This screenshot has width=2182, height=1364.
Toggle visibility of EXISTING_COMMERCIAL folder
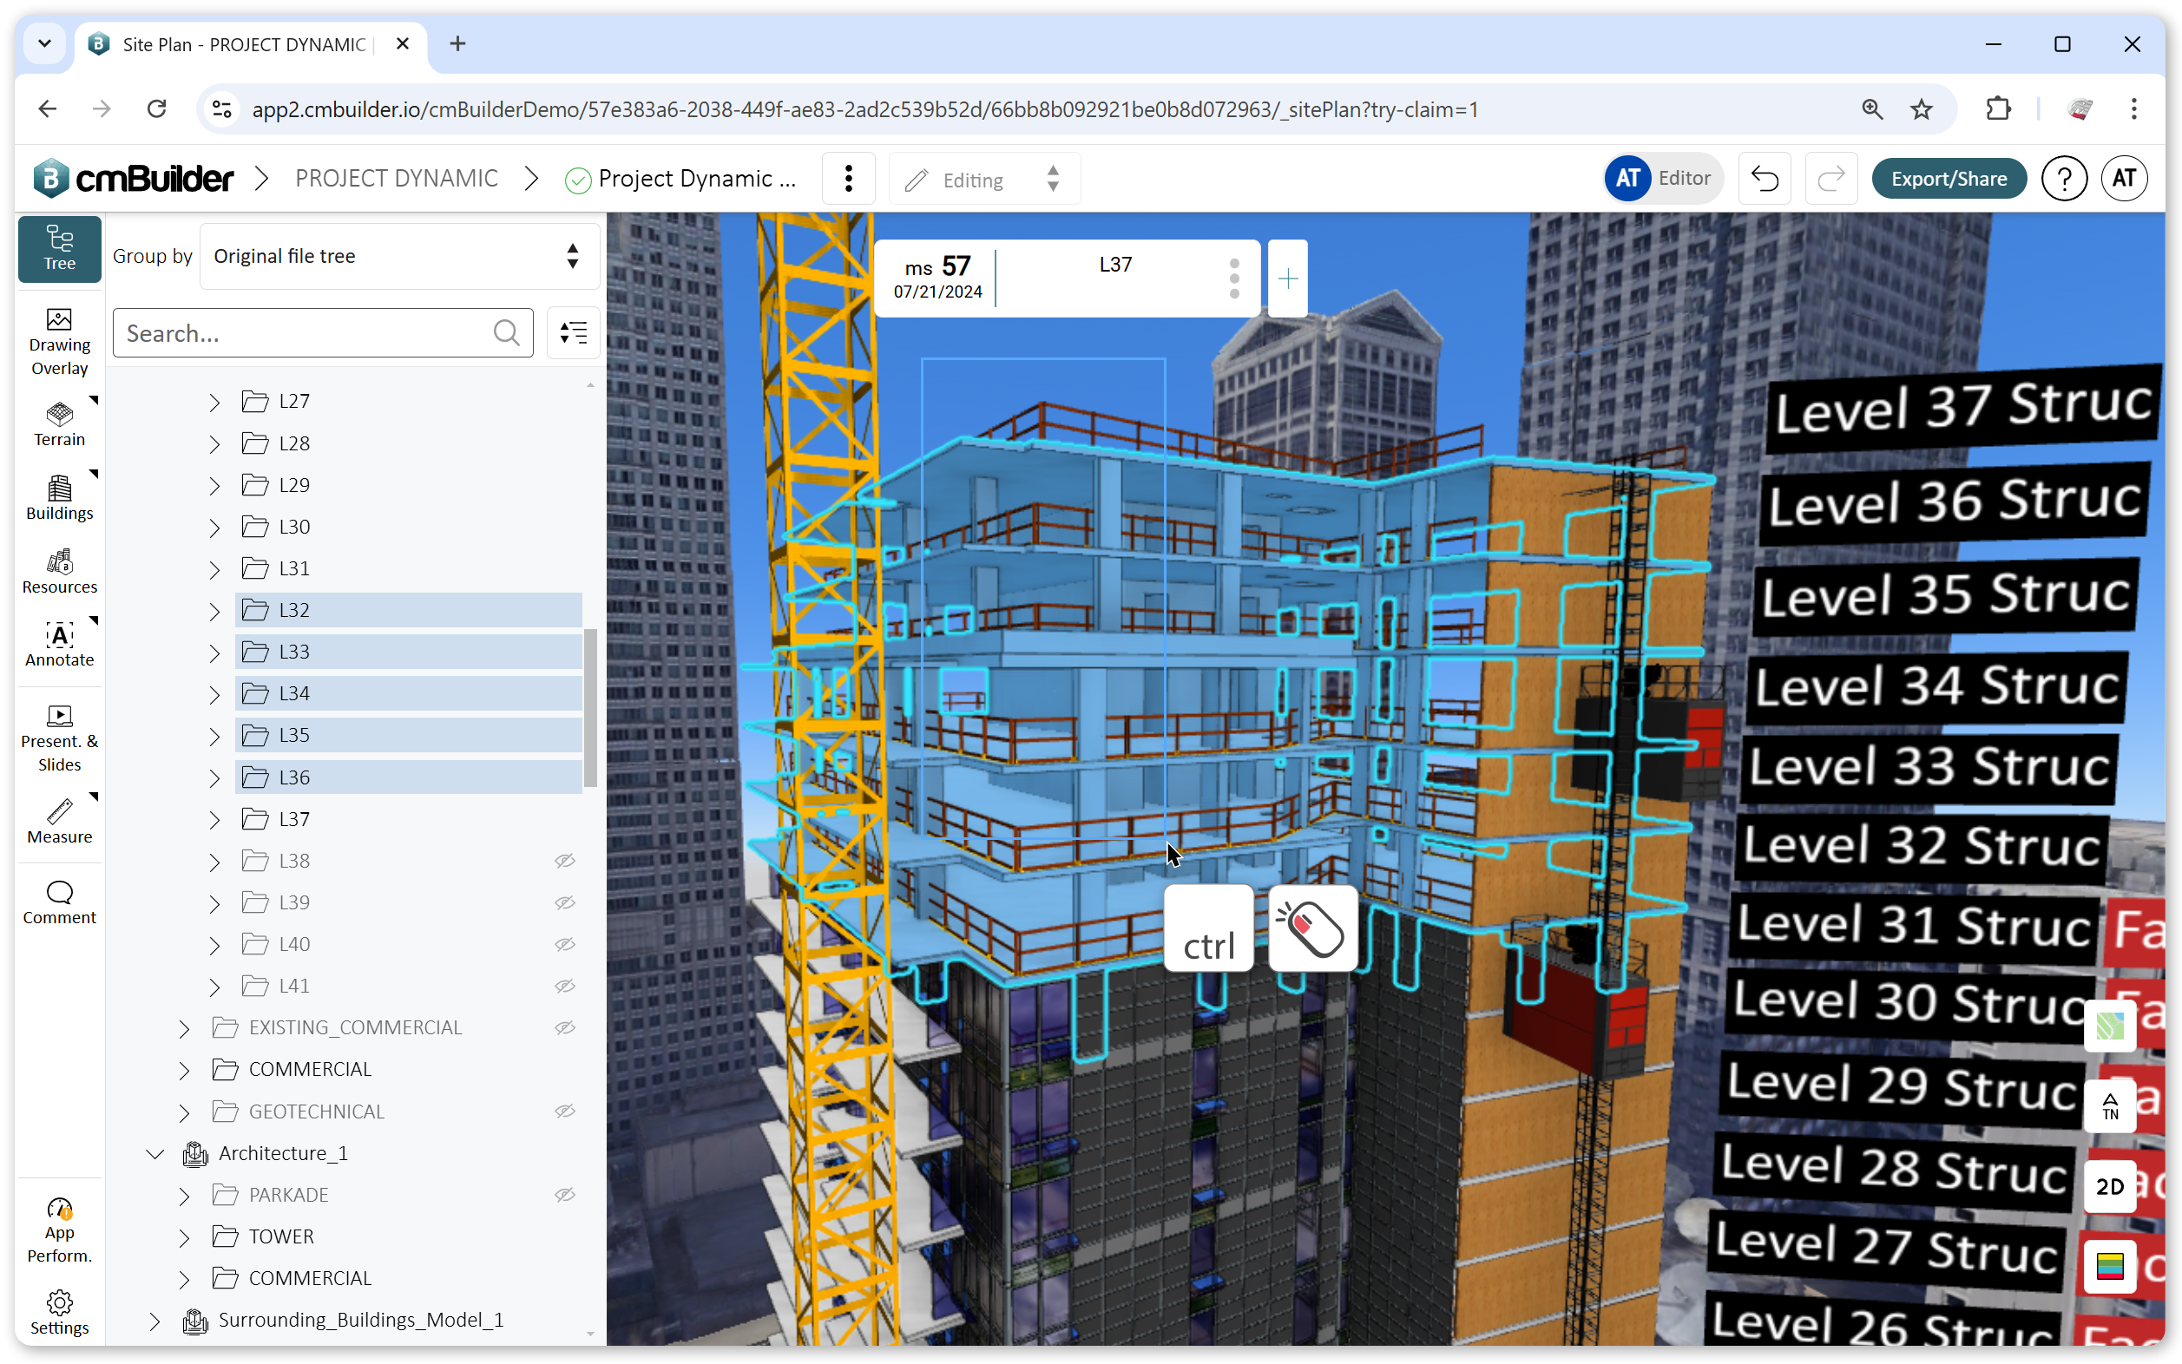(x=565, y=1027)
